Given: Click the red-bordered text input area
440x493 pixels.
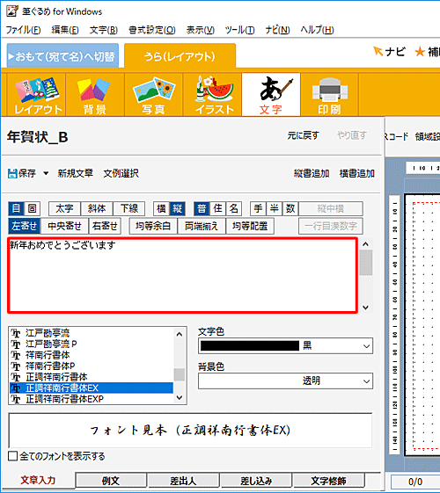Looking at the screenshot, I should coord(182,275).
